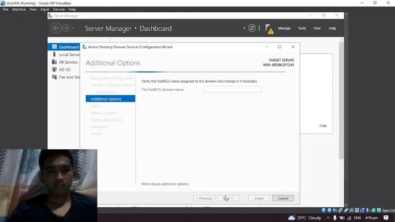The height and width of the screenshot is (222, 395).
Task: Open the VirtualBox Help menu
Action: [x=72, y=9]
